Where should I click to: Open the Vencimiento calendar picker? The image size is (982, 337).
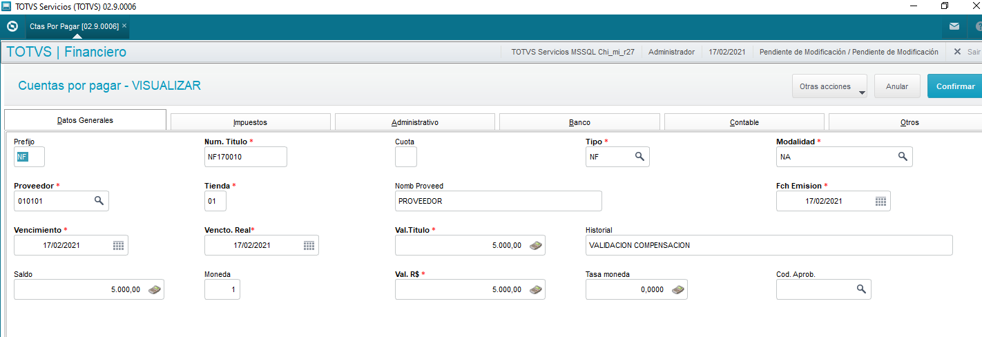(x=118, y=245)
